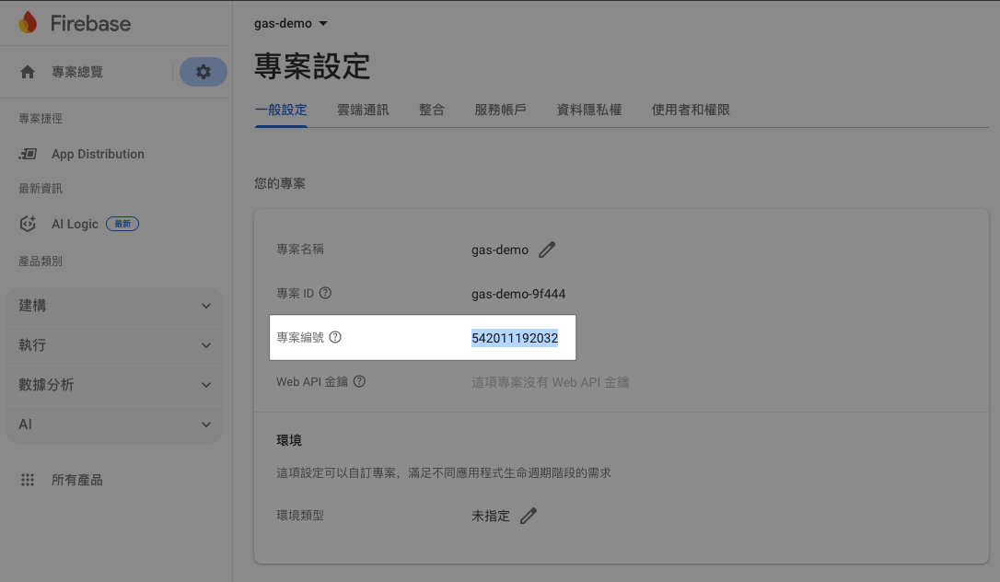Open the 使用者和權限 tab
Image resolution: width=1000 pixels, height=582 pixels.
691,110
